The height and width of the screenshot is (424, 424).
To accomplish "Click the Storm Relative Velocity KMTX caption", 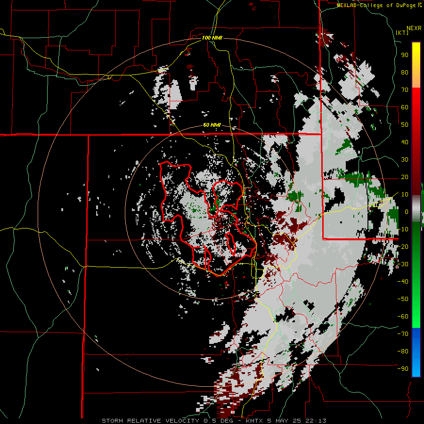I will pyautogui.click(x=214, y=421).
